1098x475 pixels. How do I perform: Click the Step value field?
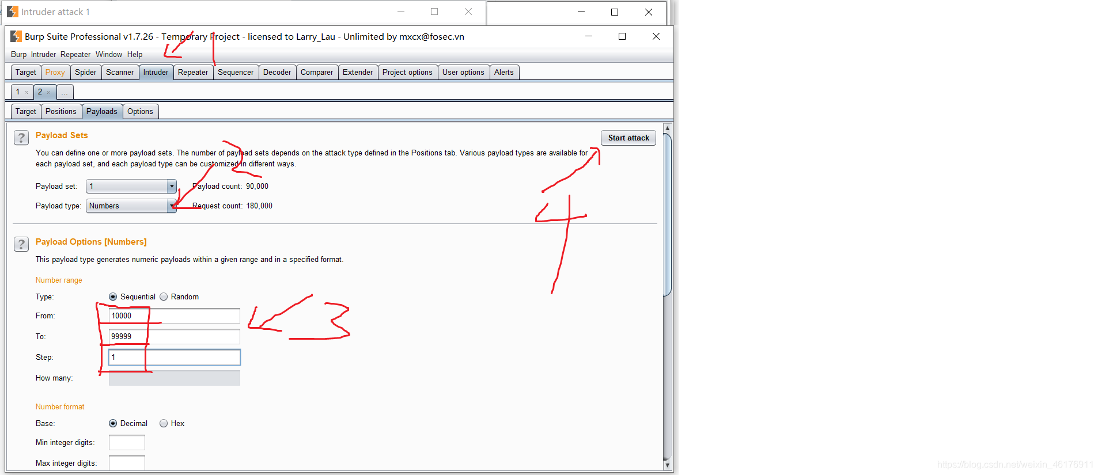point(175,357)
